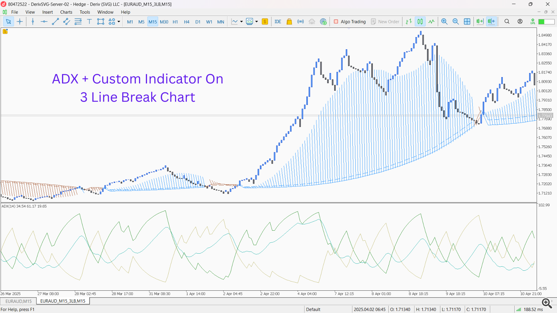Toggle the M15 timeframe button
Viewport: 557px width, 313px height.
[x=153, y=22]
